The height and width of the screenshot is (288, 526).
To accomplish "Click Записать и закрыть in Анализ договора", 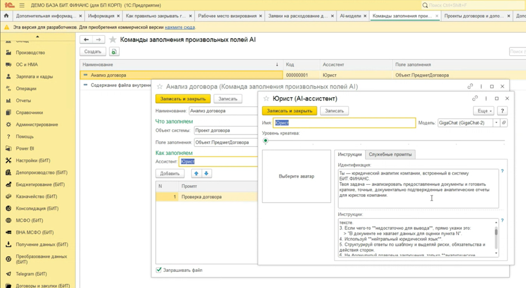I will [x=183, y=99].
